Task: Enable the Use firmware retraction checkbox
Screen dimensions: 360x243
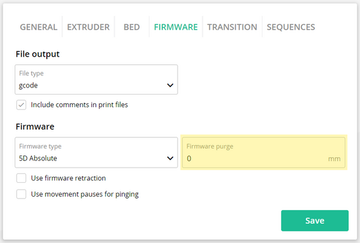Action: (x=21, y=178)
